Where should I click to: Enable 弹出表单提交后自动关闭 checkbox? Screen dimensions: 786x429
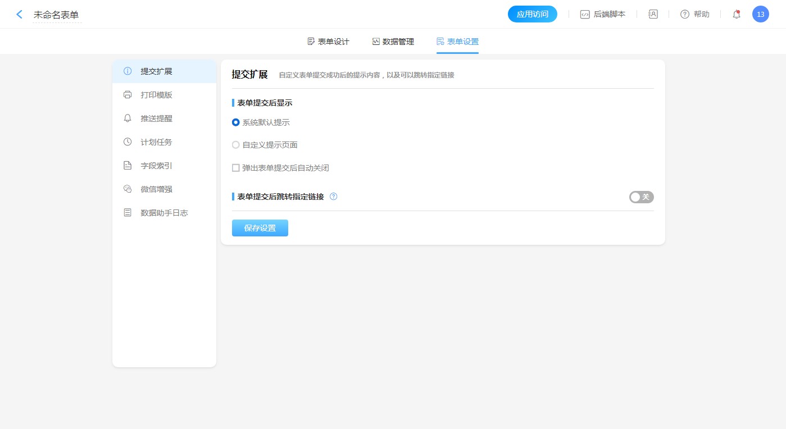tap(236, 168)
